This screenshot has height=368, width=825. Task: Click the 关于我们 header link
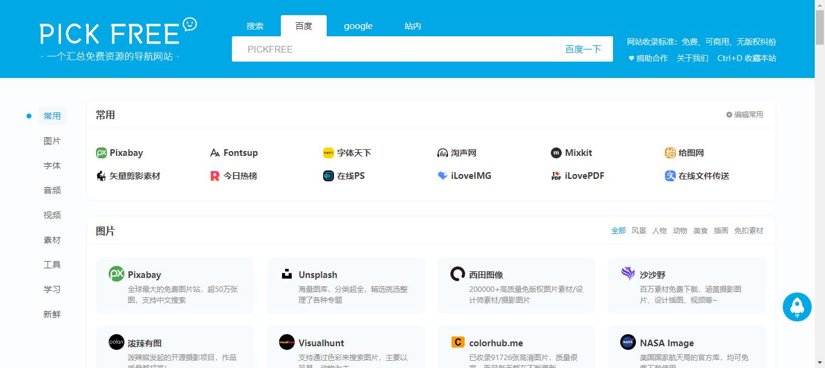[x=692, y=58]
